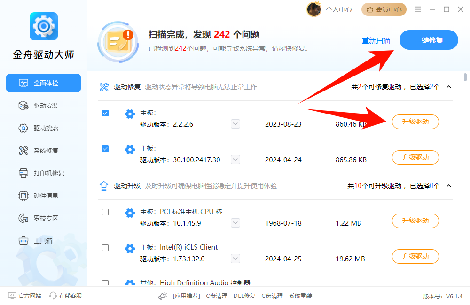Collapse the 驱动修复 section

(449, 87)
